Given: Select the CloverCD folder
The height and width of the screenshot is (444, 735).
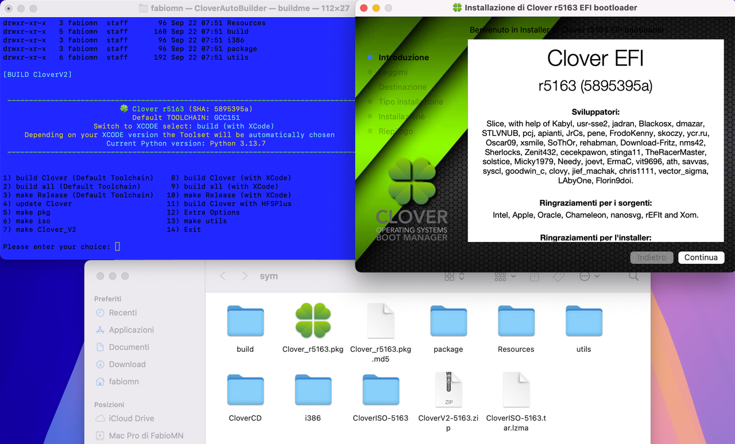Looking at the screenshot, I should coord(245,390).
